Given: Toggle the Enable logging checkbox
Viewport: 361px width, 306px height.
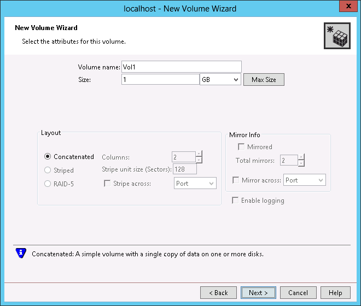Looking at the screenshot, I should click(x=235, y=201).
